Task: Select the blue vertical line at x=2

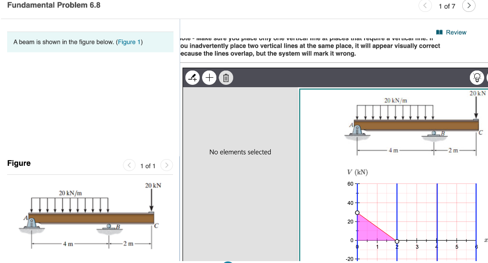Action: [397, 212]
